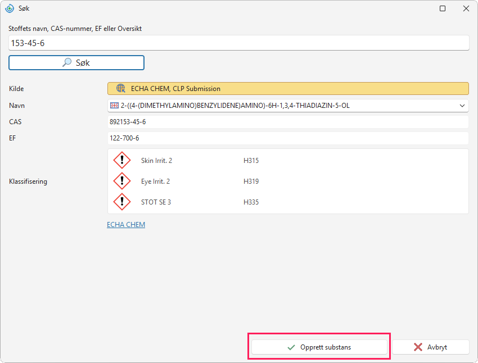Select the ECHA CHEM, CLP Submission source bar
The width and height of the screenshot is (478, 363).
coord(288,89)
